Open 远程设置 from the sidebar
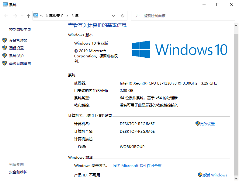The height and width of the screenshot is (181, 239). (16, 48)
